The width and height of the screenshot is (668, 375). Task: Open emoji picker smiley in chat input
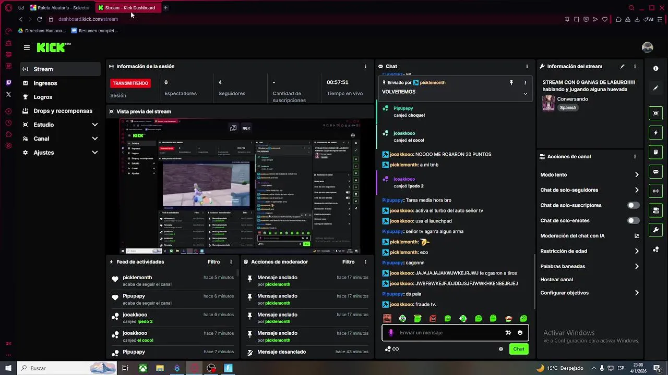tap(520, 333)
